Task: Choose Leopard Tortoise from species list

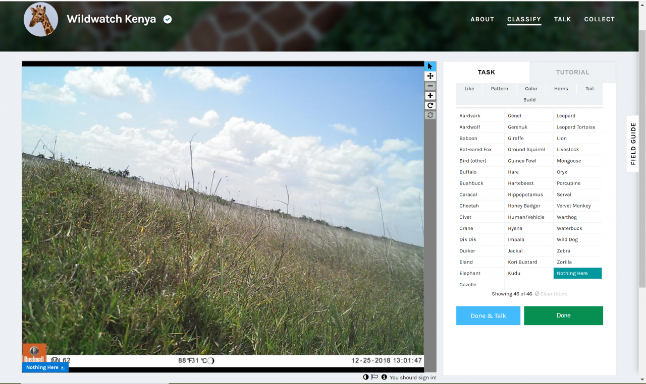Action: click(578, 127)
